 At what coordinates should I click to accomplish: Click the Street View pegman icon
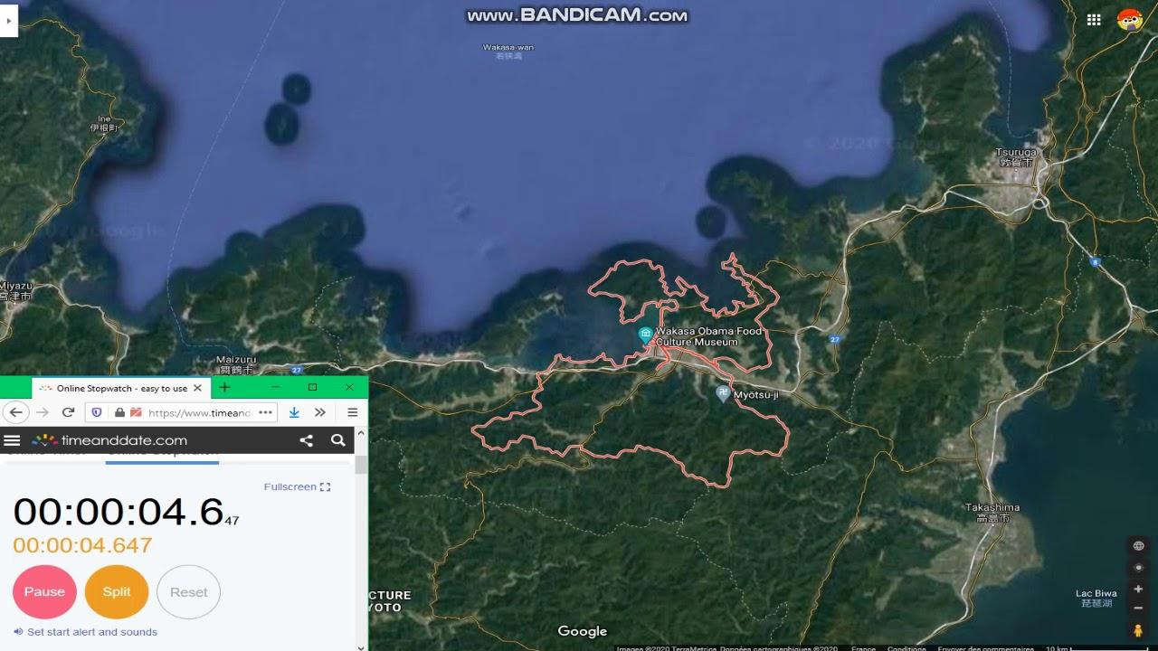pyautogui.click(x=1138, y=630)
